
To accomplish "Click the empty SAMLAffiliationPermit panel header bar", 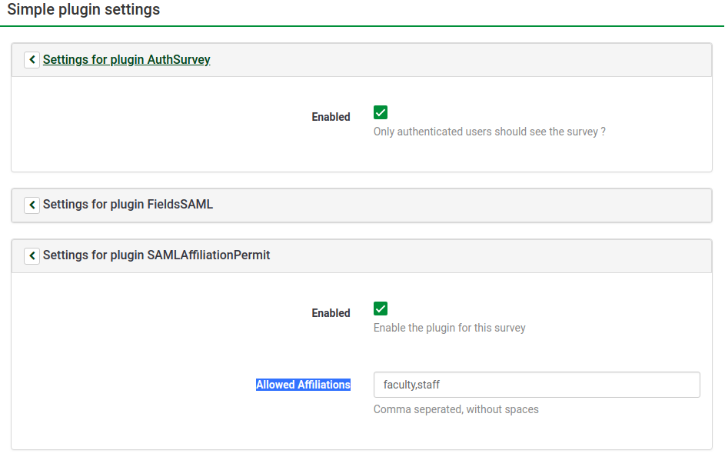I will (492, 255).
